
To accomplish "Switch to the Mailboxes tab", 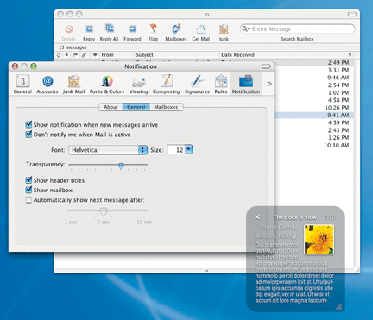I will coord(166,107).
